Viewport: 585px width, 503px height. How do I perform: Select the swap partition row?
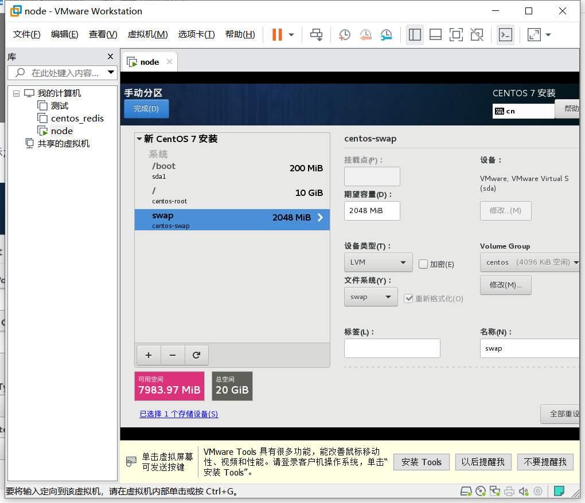pos(232,220)
